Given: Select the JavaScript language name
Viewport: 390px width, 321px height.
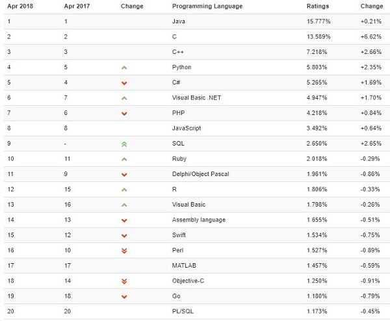Looking at the screenshot, I should point(187,128).
